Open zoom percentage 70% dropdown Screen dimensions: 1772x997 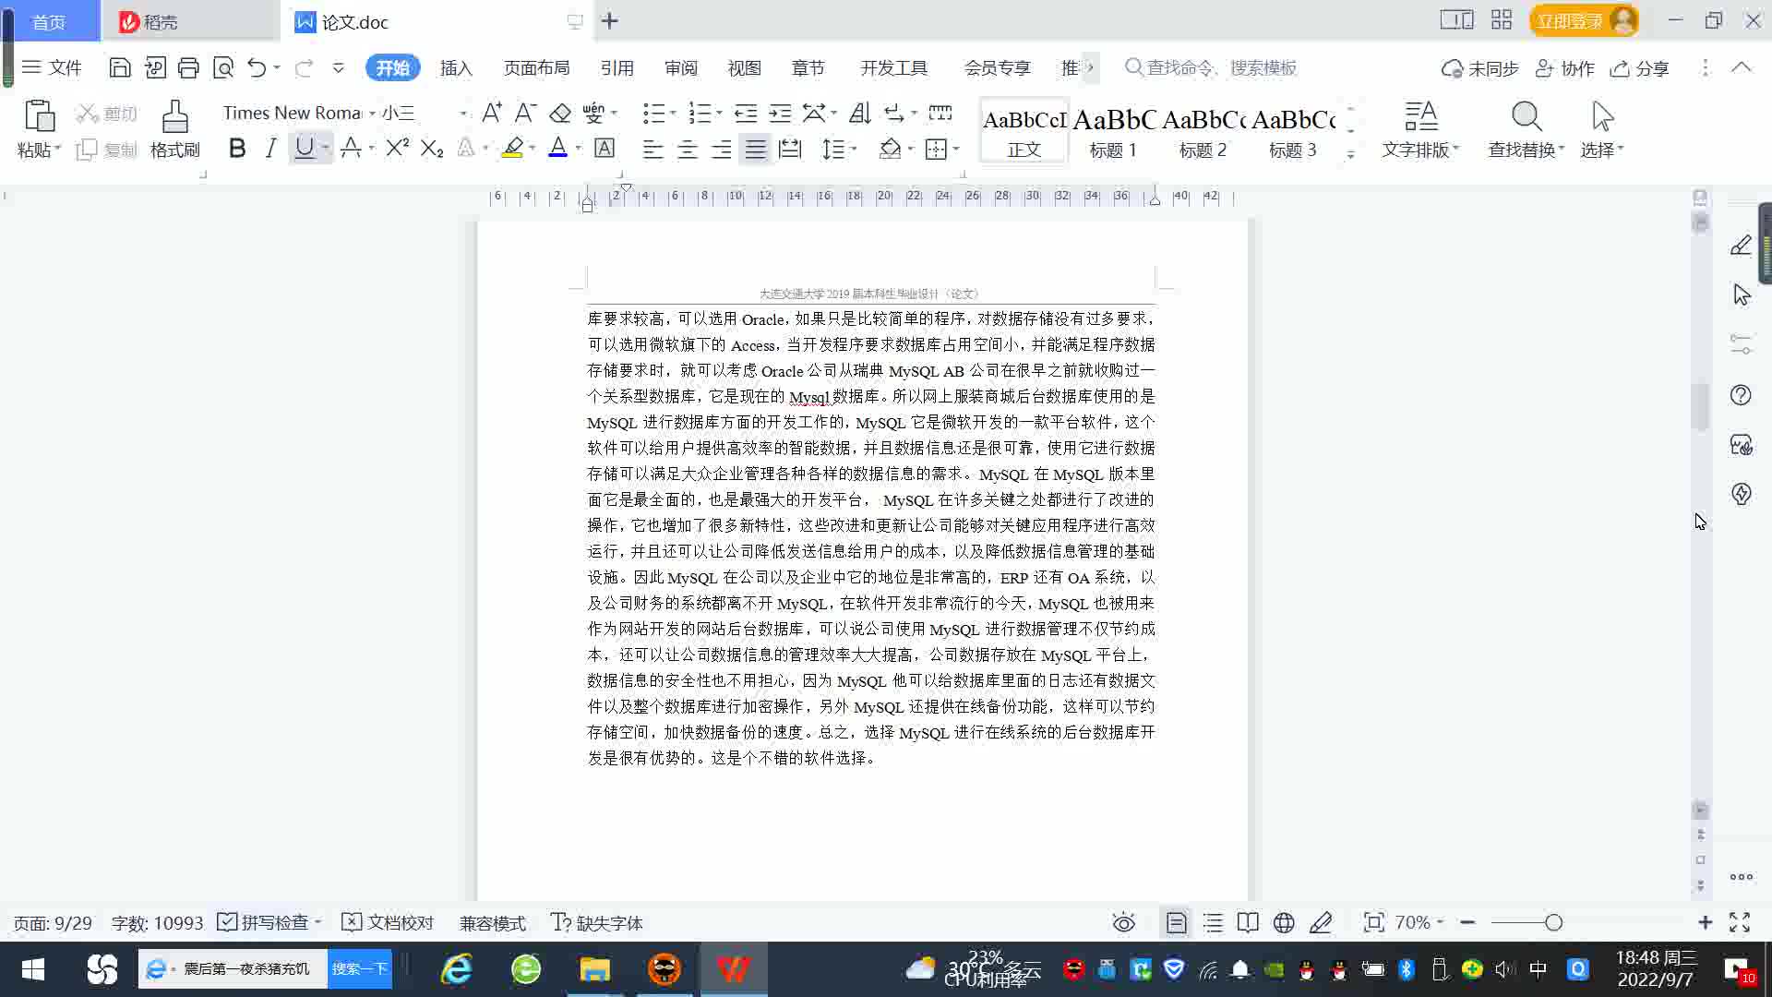click(1419, 922)
